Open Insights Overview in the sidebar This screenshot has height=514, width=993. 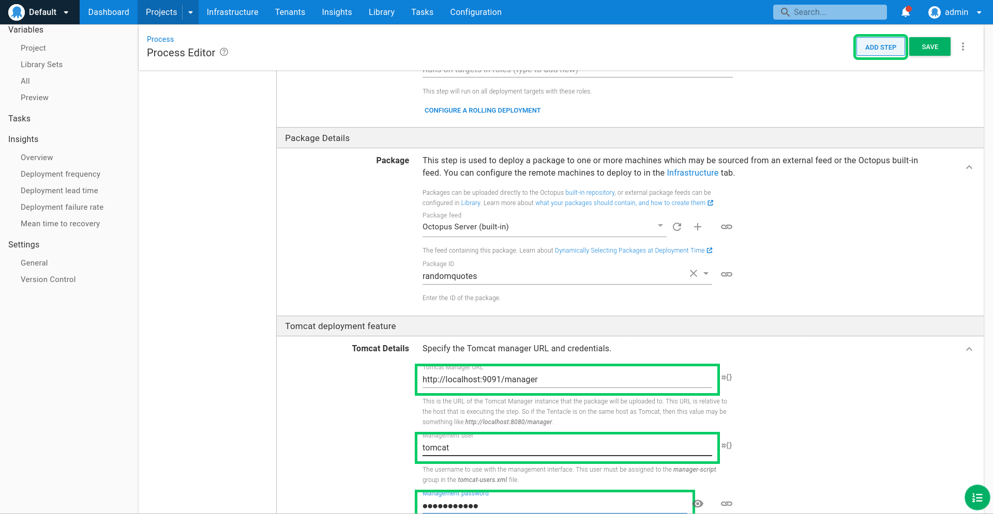click(x=37, y=158)
